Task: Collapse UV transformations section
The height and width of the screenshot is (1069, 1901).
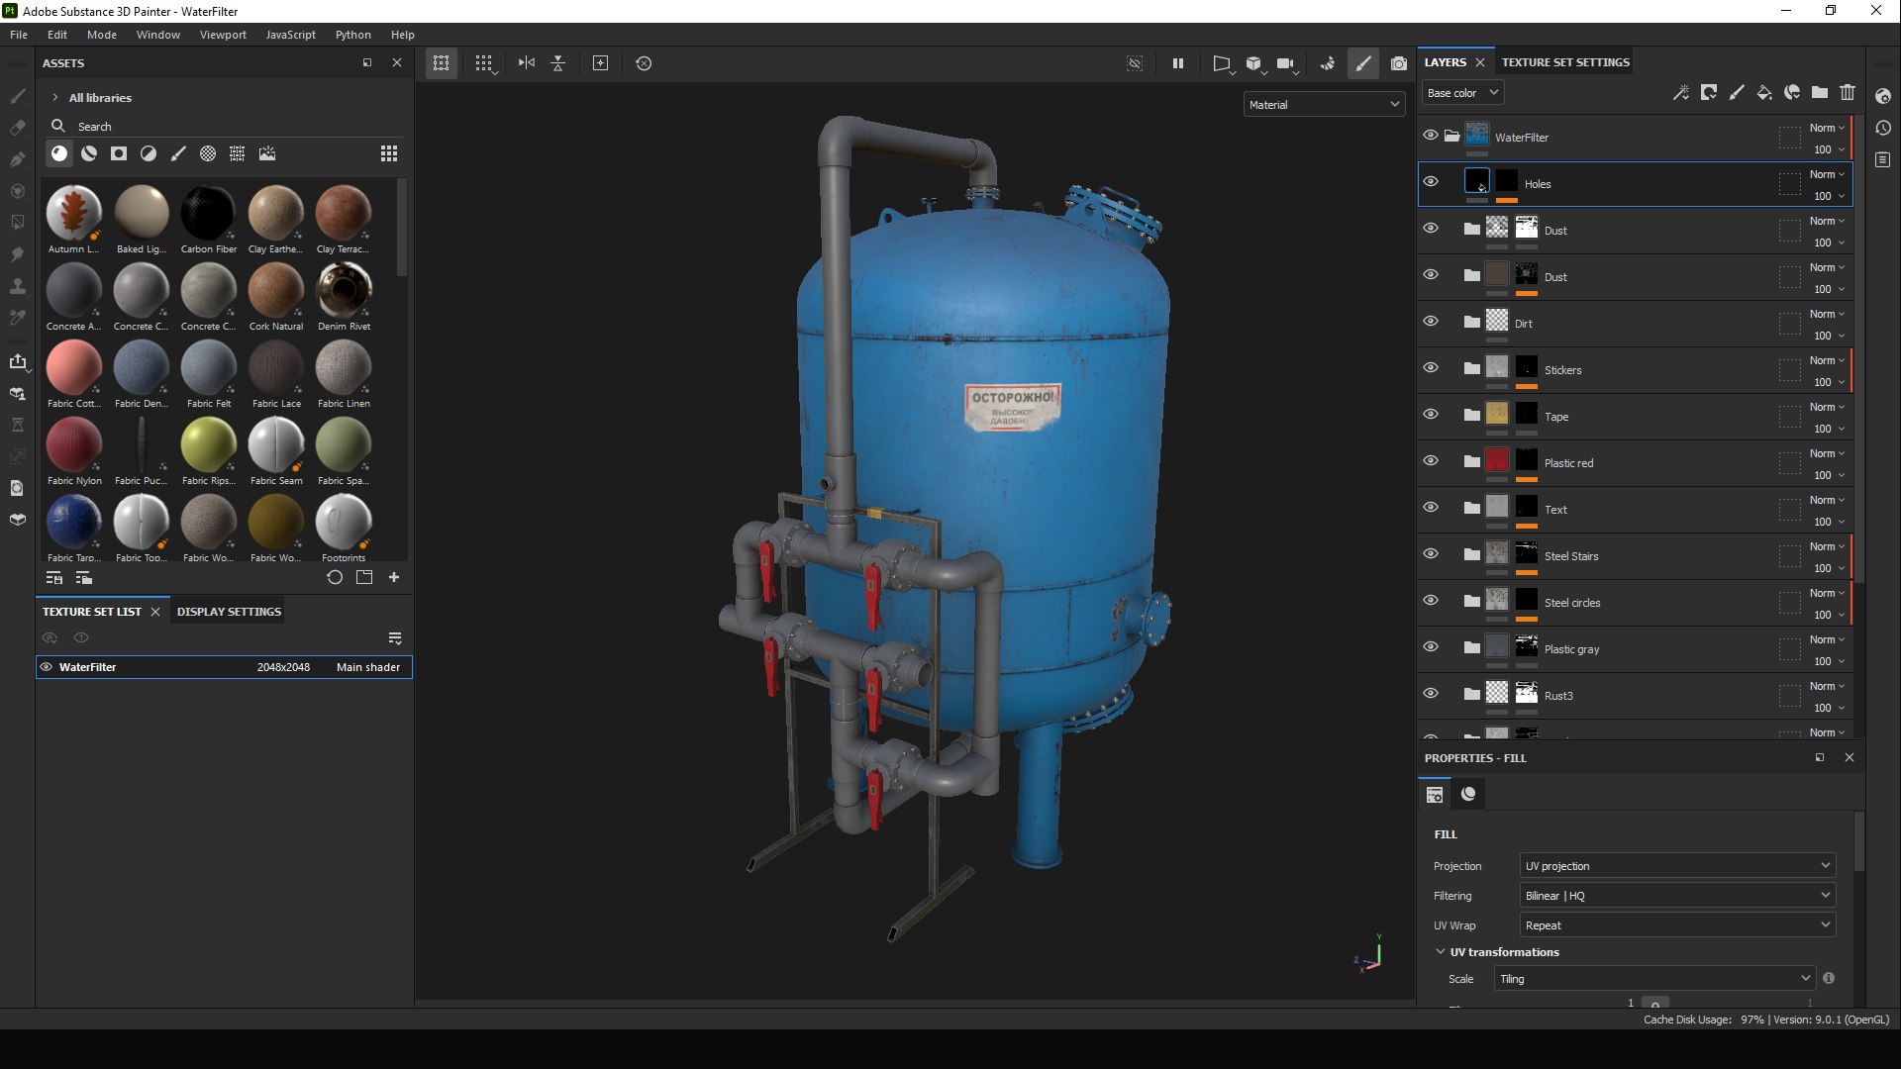Action: pyautogui.click(x=1441, y=952)
